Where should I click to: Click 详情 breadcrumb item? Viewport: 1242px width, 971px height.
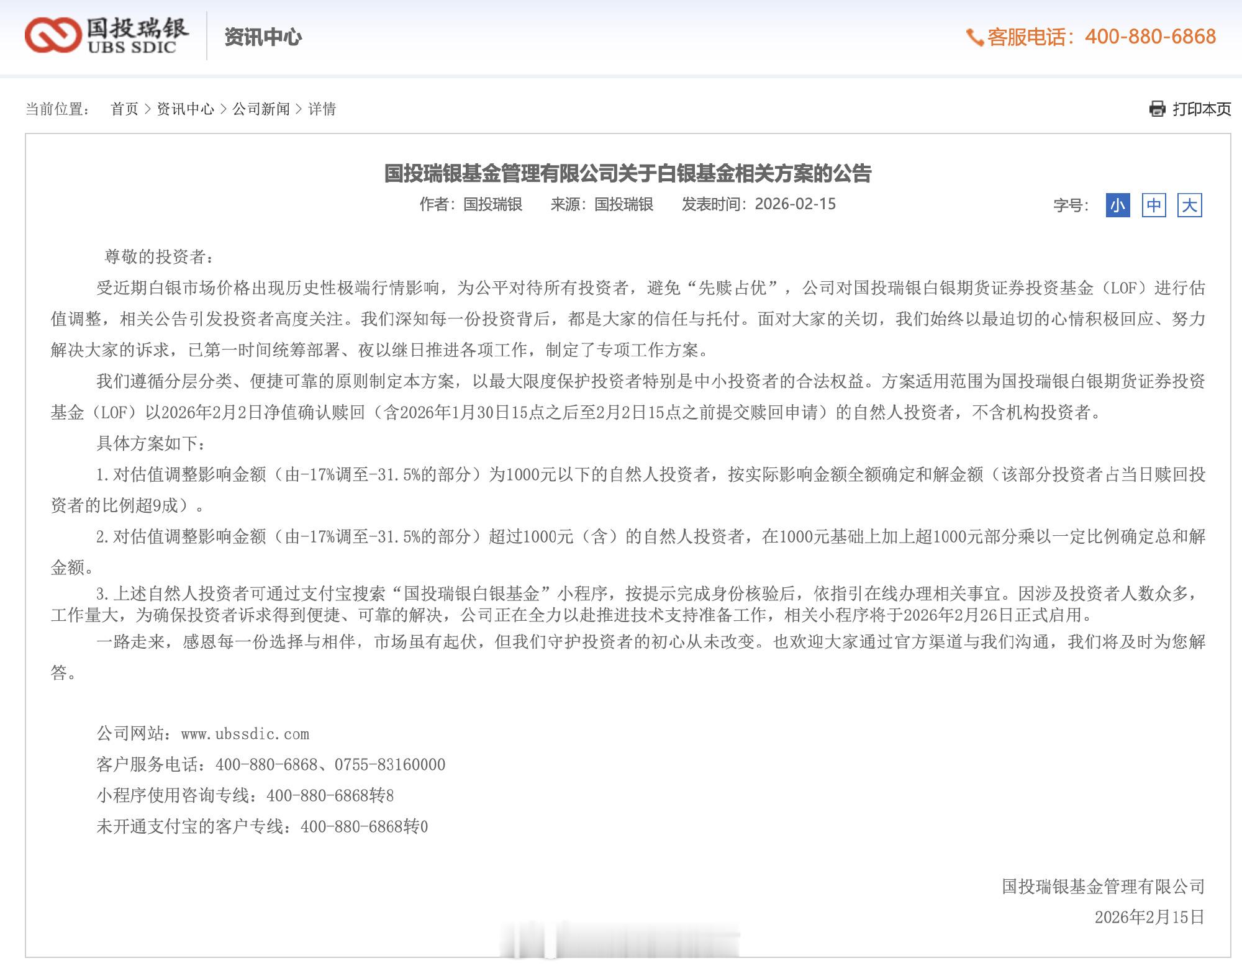pos(322,109)
